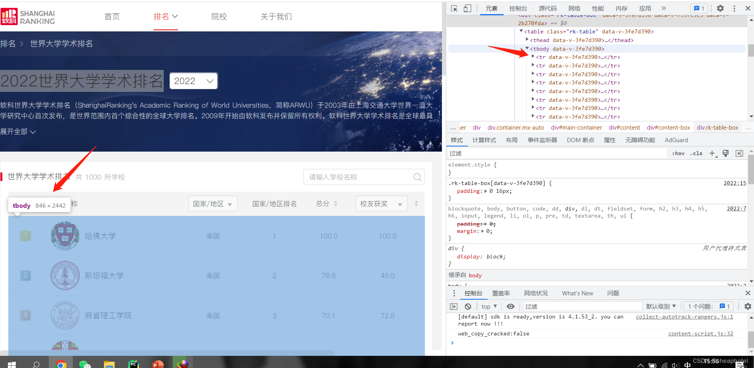Open the Windows Start menu

pyautogui.click(x=12, y=364)
